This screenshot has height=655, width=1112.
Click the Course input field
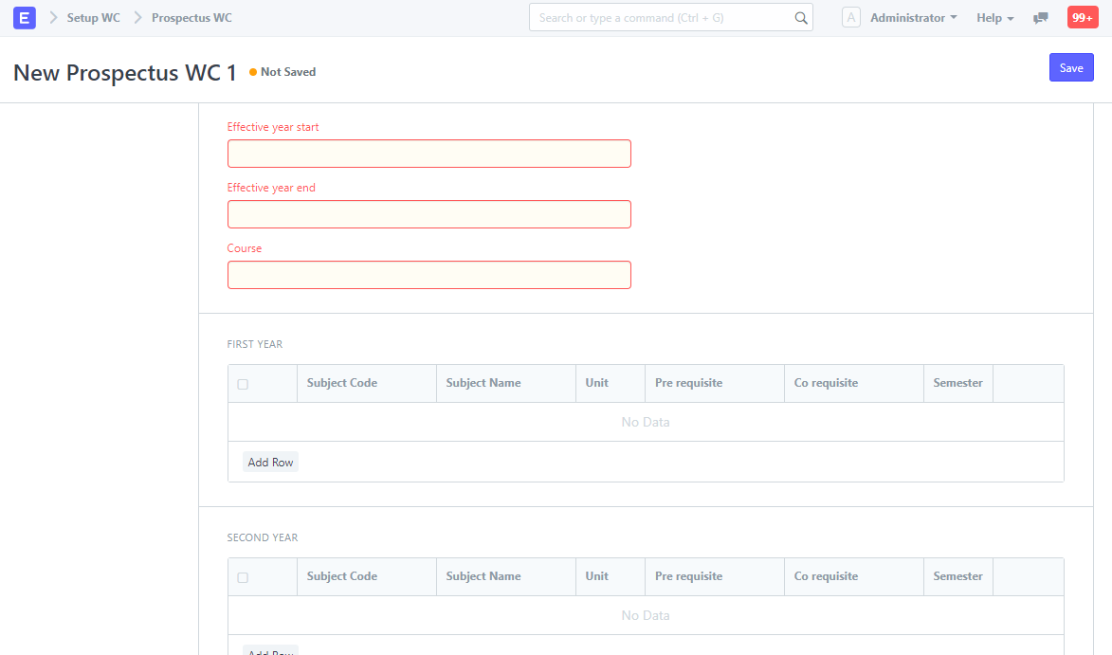(x=429, y=275)
